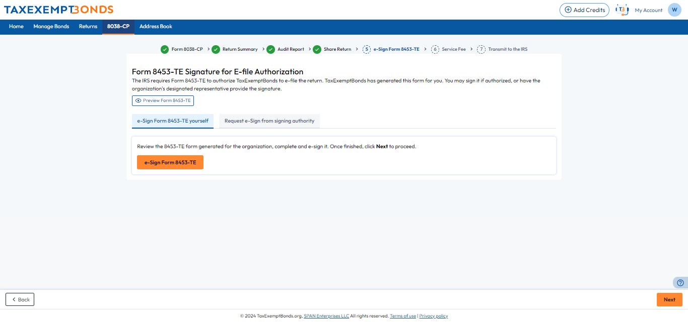The height and width of the screenshot is (322, 688).
Task: Switch to 'Request e-Sign from signing authority' tab
Action: point(269,121)
